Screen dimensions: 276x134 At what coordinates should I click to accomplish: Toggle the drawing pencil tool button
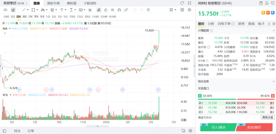13,10
